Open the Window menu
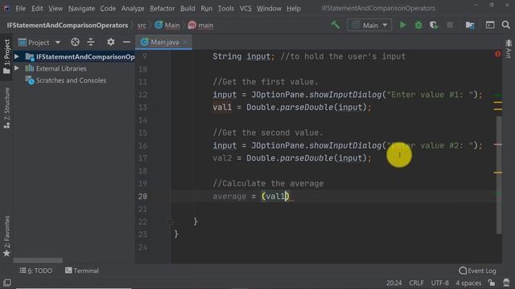This screenshot has width=515, height=289. click(269, 8)
